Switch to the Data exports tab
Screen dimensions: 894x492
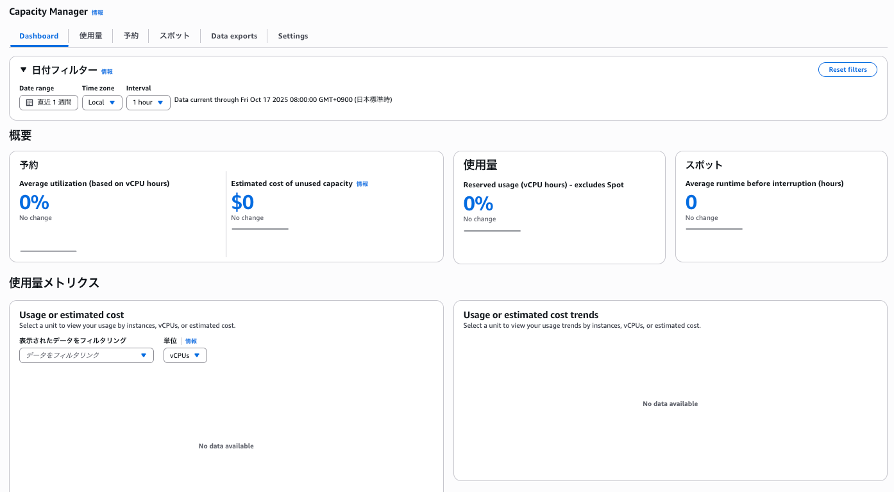click(x=234, y=36)
